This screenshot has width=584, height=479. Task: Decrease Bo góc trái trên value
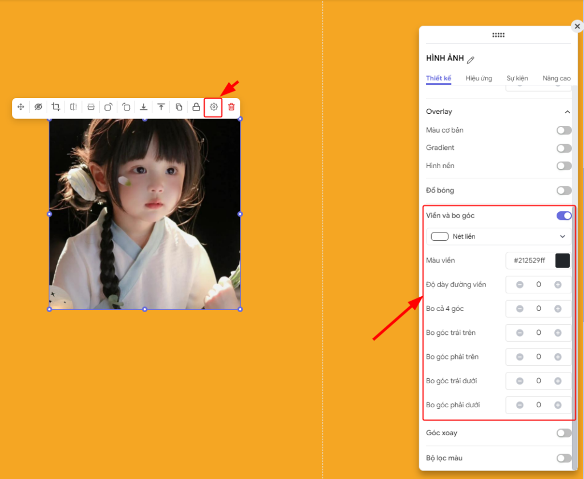(x=520, y=333)
